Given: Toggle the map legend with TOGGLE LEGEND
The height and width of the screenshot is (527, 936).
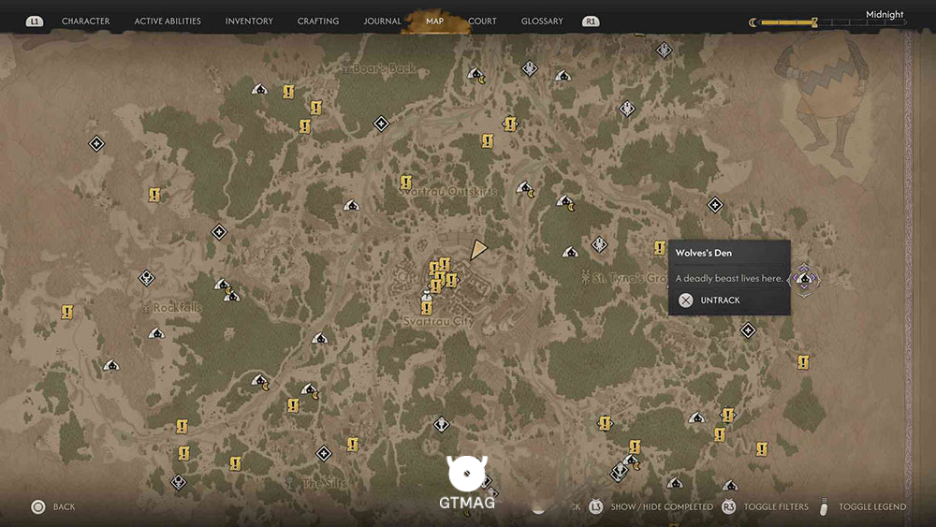Looking at the screenshot, I should 872,506.
